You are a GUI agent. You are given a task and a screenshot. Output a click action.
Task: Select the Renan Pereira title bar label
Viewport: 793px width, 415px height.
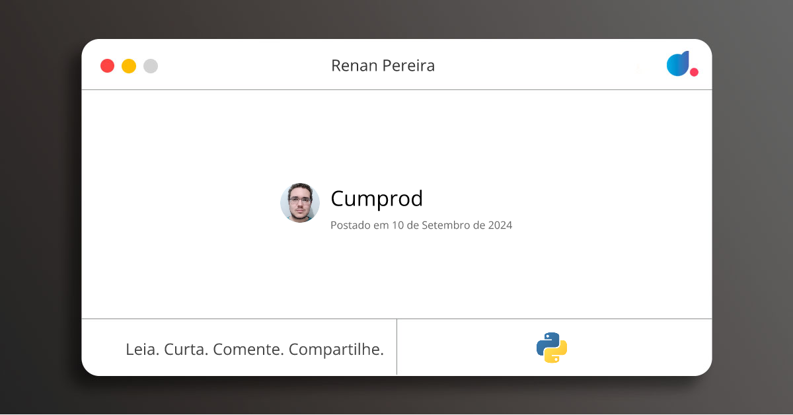(383, 65)
